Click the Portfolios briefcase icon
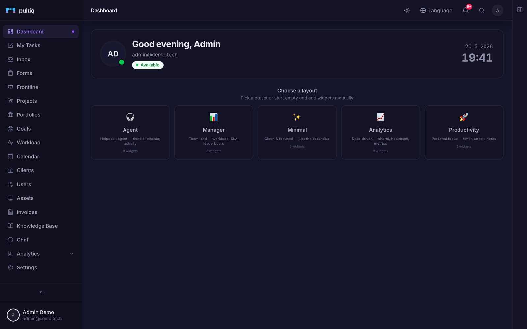Viewport: 527px width, 329px height. click(10, 115)
